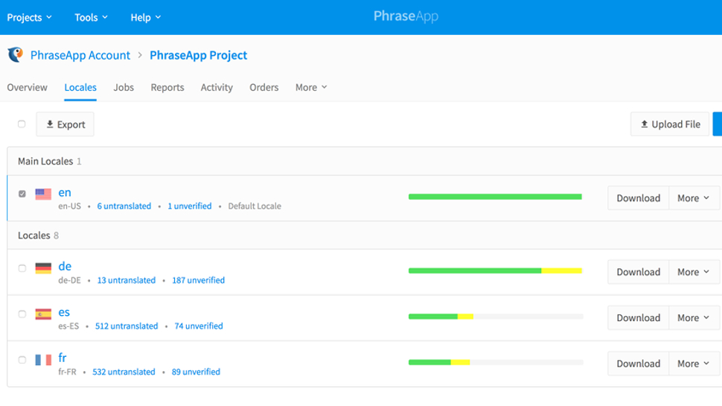This screenshot has width=722, height=406.
Task: Toggle the select-all checkbox beside Export
Action: click(22, 124)
